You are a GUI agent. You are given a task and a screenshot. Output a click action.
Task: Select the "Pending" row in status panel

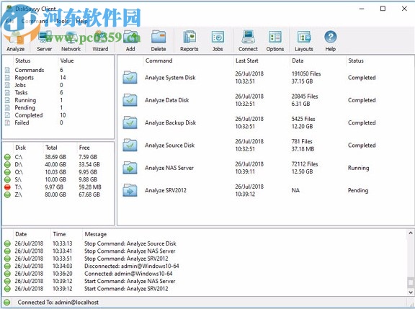58,107
